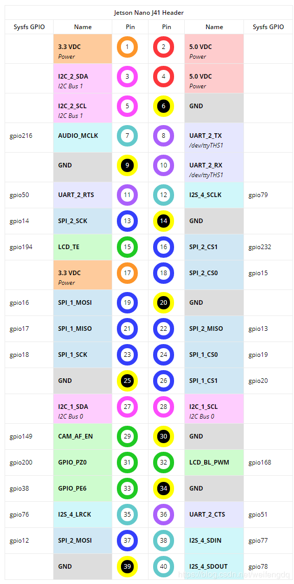The width and height of the screenshot is (294, 584).
Task: Select purple pin 8 UART TX circle
Action: tap(163, 136)
